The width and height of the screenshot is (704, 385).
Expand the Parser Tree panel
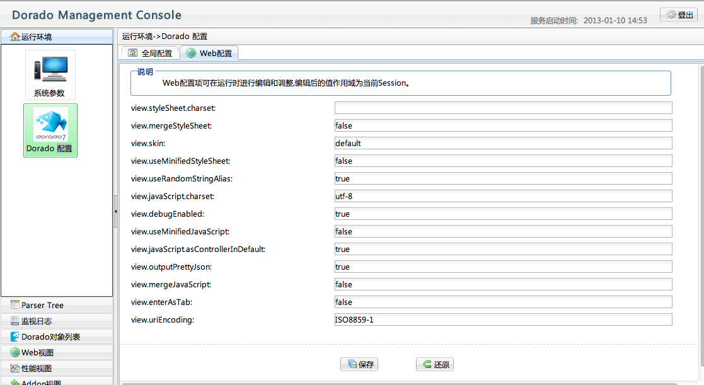pos(57,305)
